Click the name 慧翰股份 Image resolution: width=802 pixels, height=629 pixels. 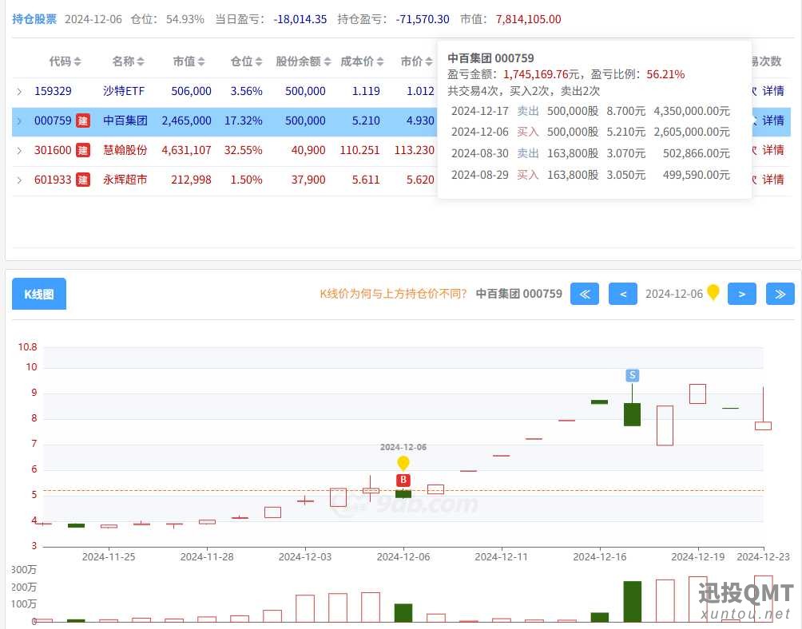coord(125,150)
